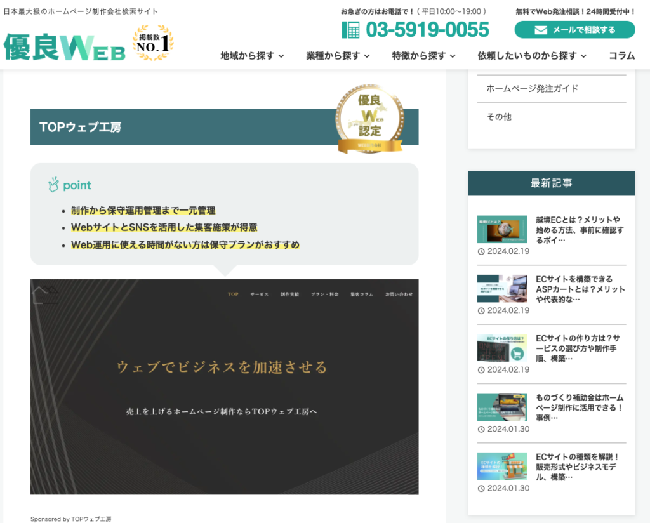Open the 越境ECとは article thumbnail

tap(501, 229)
